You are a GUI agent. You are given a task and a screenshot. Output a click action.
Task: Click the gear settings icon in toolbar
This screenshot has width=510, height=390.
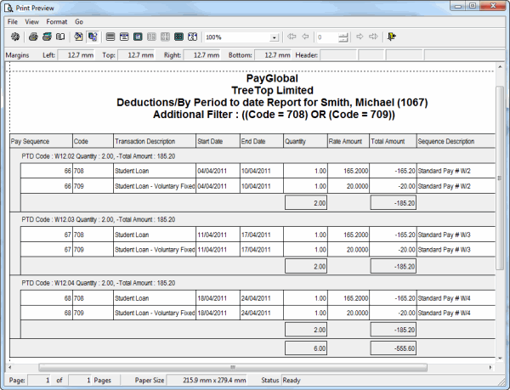tap(15, 37)
